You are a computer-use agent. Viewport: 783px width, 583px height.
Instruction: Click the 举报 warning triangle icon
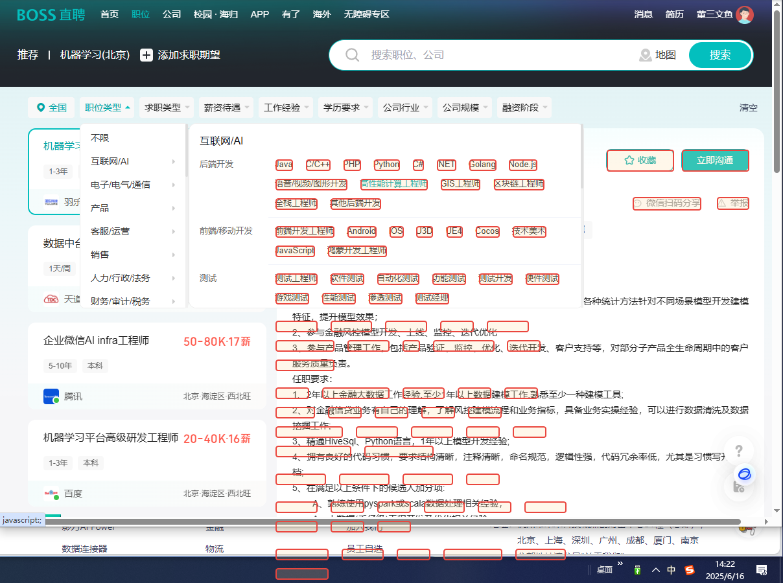[x=722, y=203]
